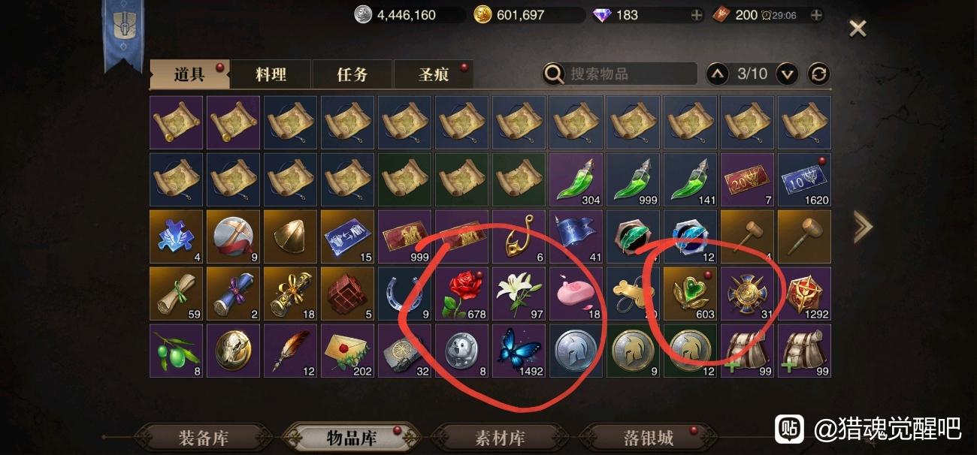
Task: Open the 素材库 section
Action: (501, 438)
